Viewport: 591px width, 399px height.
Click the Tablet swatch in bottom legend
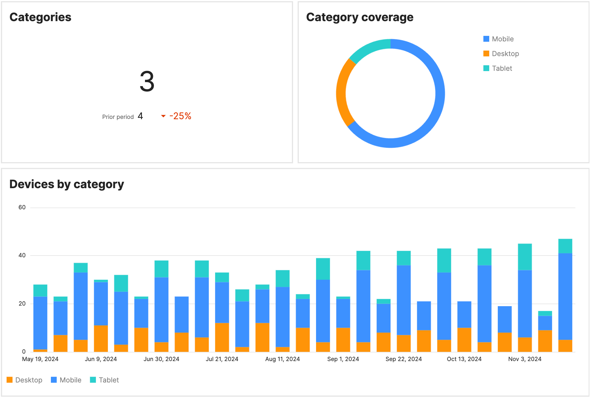tap(93, 380)
